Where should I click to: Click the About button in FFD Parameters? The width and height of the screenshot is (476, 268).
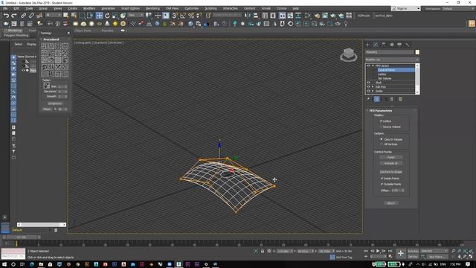coord(391,203)
